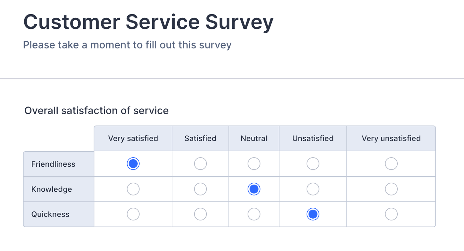This screenshot has height=251, width=464.
Task: Choose Satisfied for Quickness
Action: 201,214
